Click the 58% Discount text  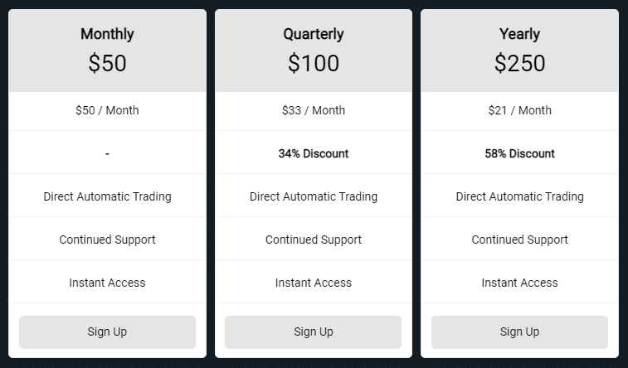[519, 153]
